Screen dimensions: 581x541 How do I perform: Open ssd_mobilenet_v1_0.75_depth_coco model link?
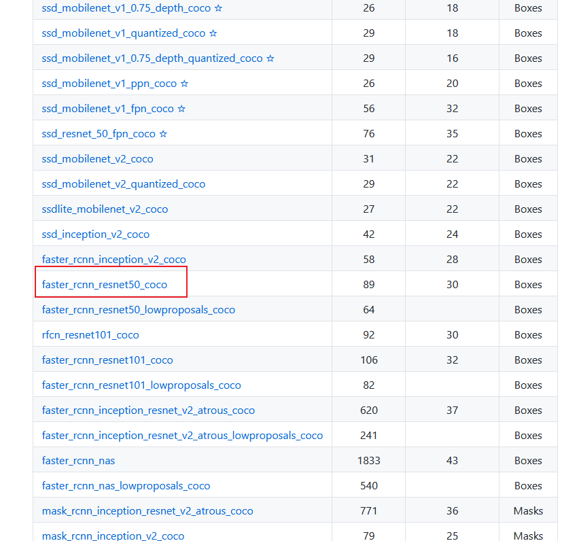click(x=126, y=8)
